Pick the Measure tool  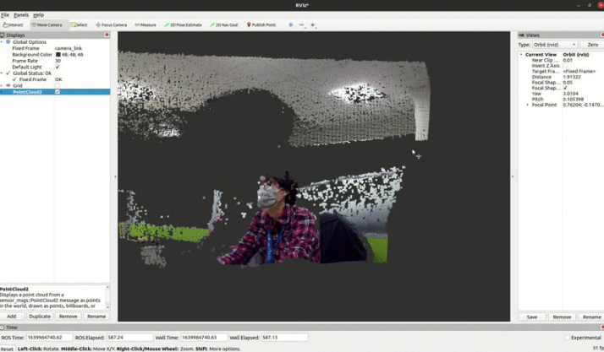pos(146,25)
